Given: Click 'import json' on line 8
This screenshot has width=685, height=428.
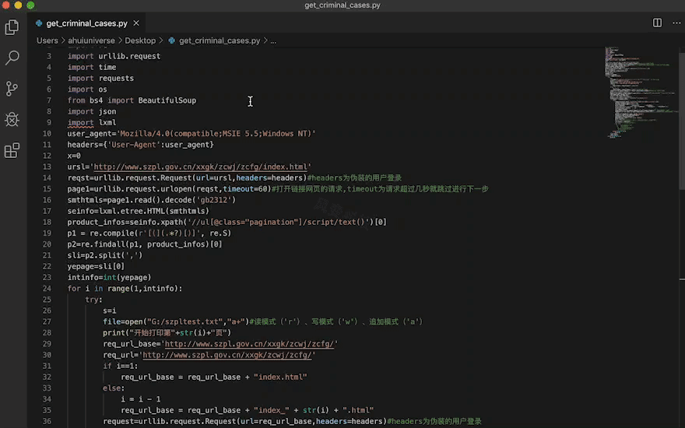Looking at the screenshot, I should click(x=92, y=111).
